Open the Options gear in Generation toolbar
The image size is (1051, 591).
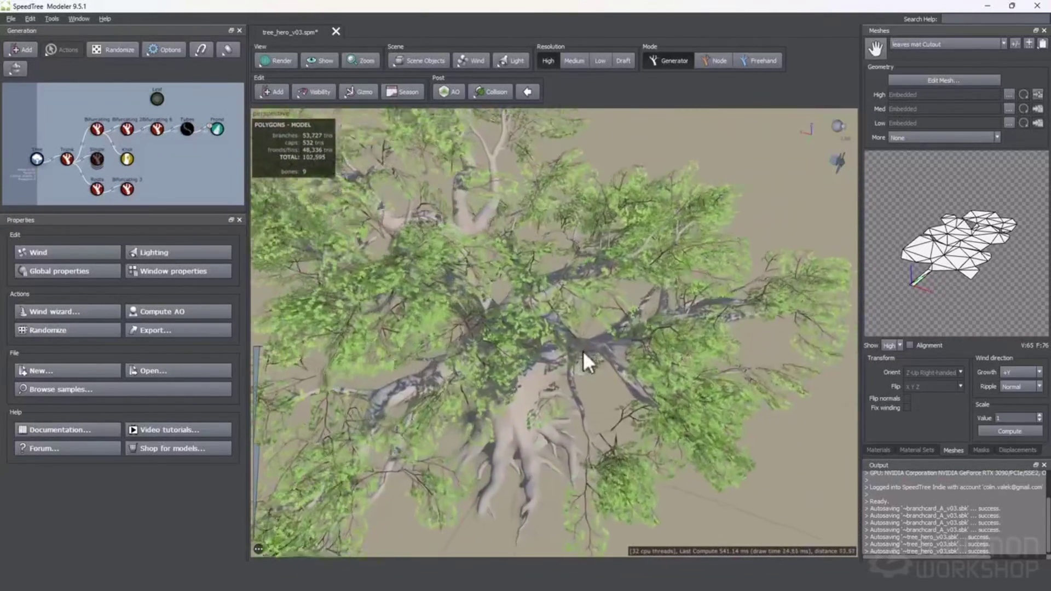pyautogui.click(x=164, y=49)
